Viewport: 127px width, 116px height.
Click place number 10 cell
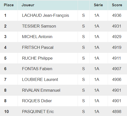point(9,111)
